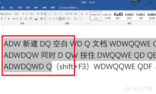Screen dimensions: 156x94
Task: Open the 设计 ribbon tab
Action: [11, 8]
